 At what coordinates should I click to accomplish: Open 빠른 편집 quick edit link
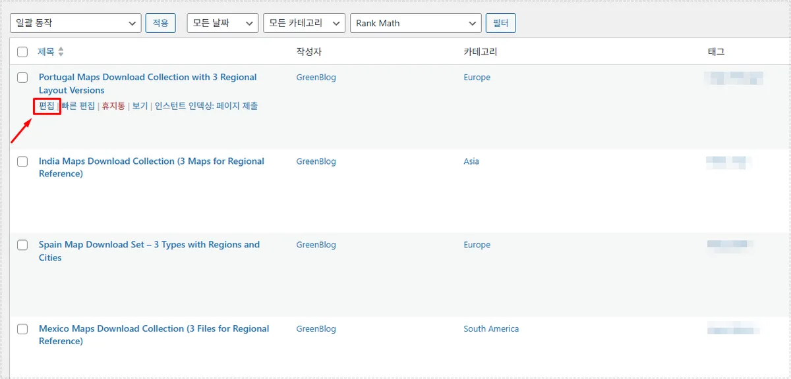(78, 106)
